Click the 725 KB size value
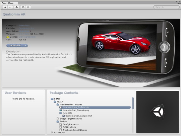Image resolution: width=181 pixels, height=136 pixels. [x=22, y=40]
